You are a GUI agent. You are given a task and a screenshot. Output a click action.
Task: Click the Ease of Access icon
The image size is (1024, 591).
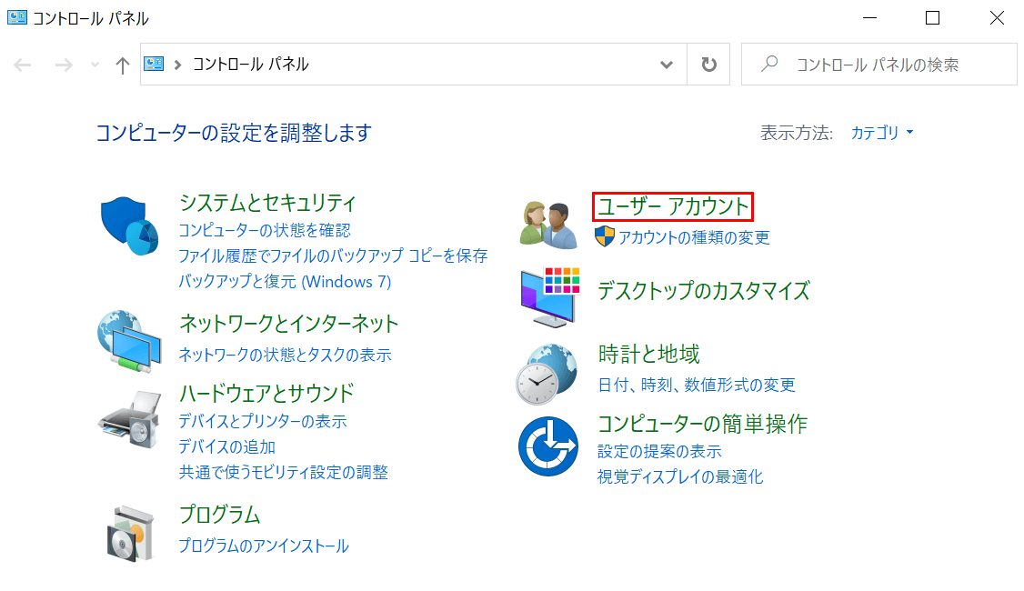pyautogui.click(x=547, y=446)
